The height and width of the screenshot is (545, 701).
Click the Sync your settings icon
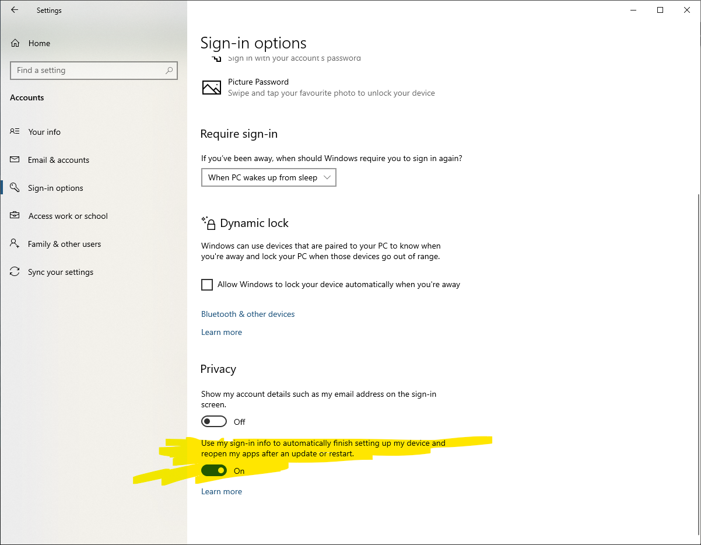point(15,272)
